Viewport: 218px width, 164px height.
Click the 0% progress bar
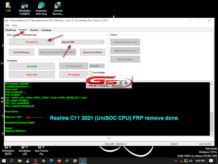click(x=109, y=138)
